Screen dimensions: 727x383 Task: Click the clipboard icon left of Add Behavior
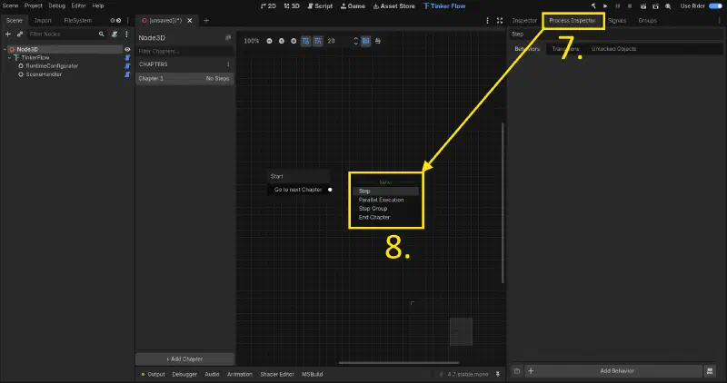517,371
